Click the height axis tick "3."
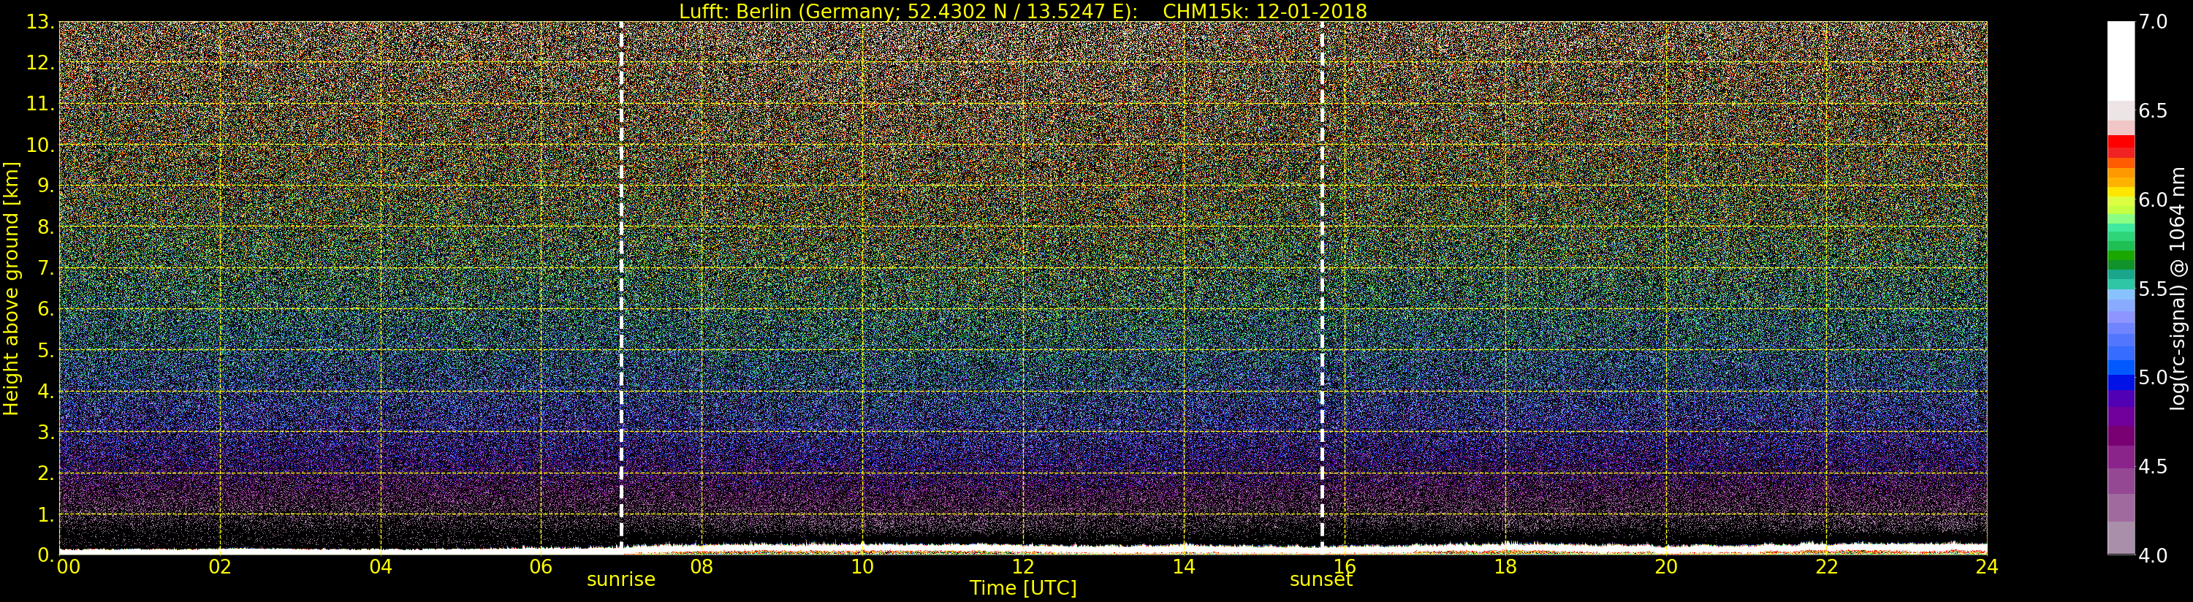Viewport: 2193px width, 602px height. click(46, 432)
